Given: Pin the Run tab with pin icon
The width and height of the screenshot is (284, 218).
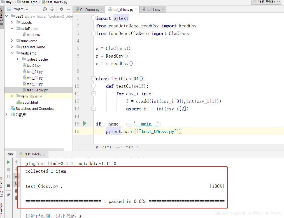Looking at the screenshot, I should pyautogui.click(x=8, y=195).
